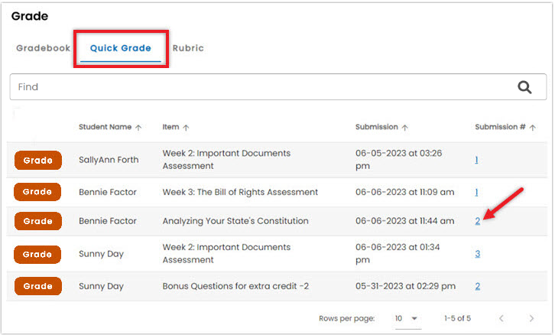Open submission 2 link for State Constitution

click(x=478, y=221)
